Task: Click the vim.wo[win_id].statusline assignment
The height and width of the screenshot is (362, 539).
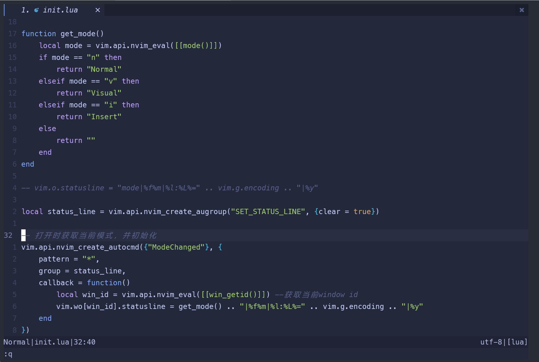Action: point(240,306)
